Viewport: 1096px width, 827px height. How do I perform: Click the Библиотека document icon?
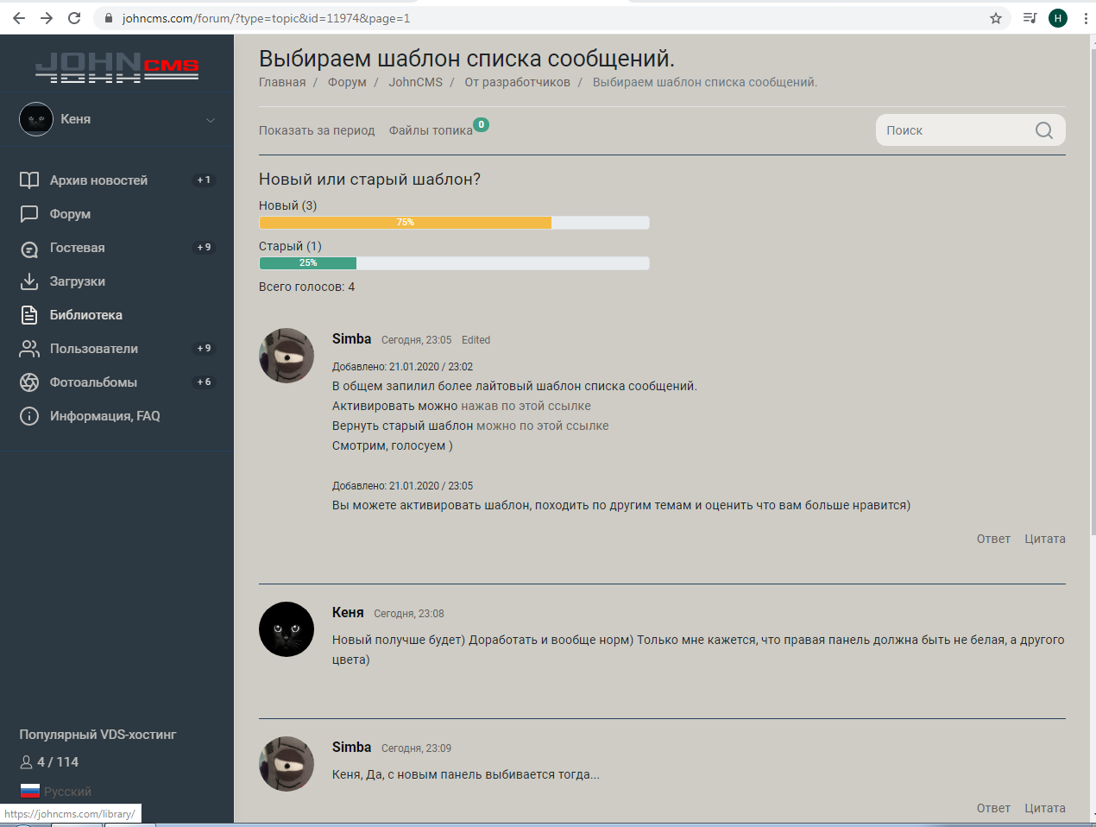(29, 315)
